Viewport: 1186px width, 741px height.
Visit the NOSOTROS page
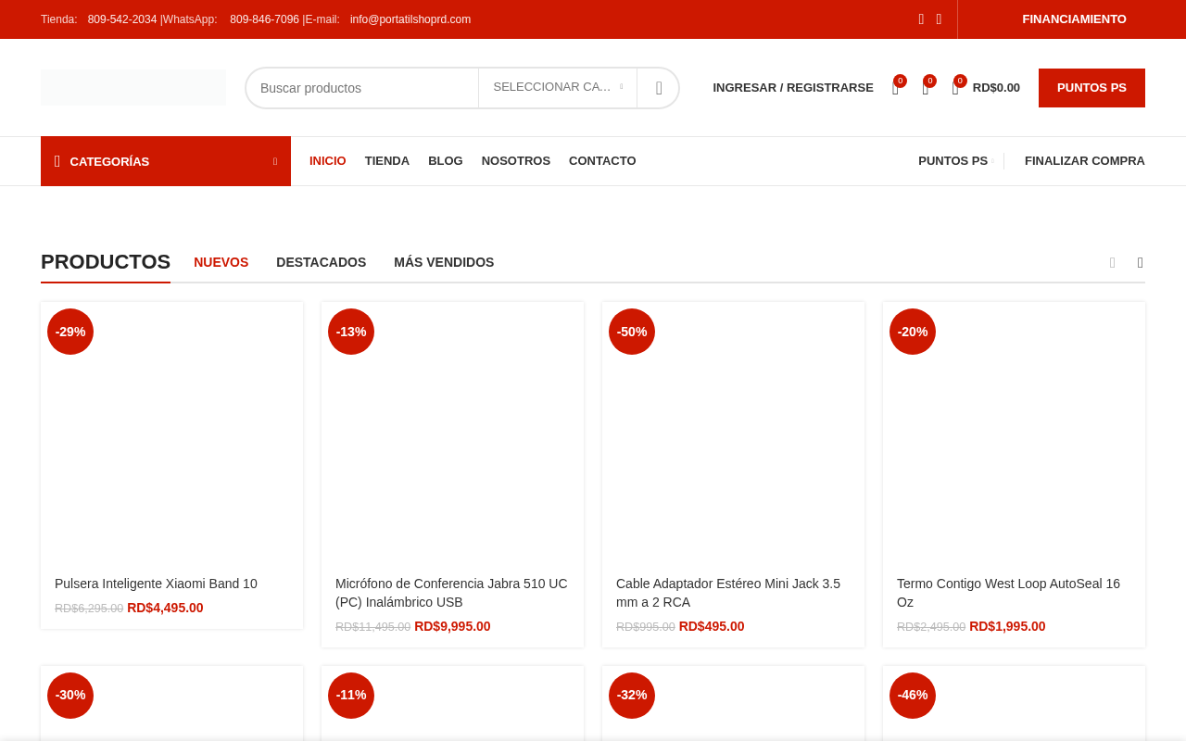pos(516,161)
